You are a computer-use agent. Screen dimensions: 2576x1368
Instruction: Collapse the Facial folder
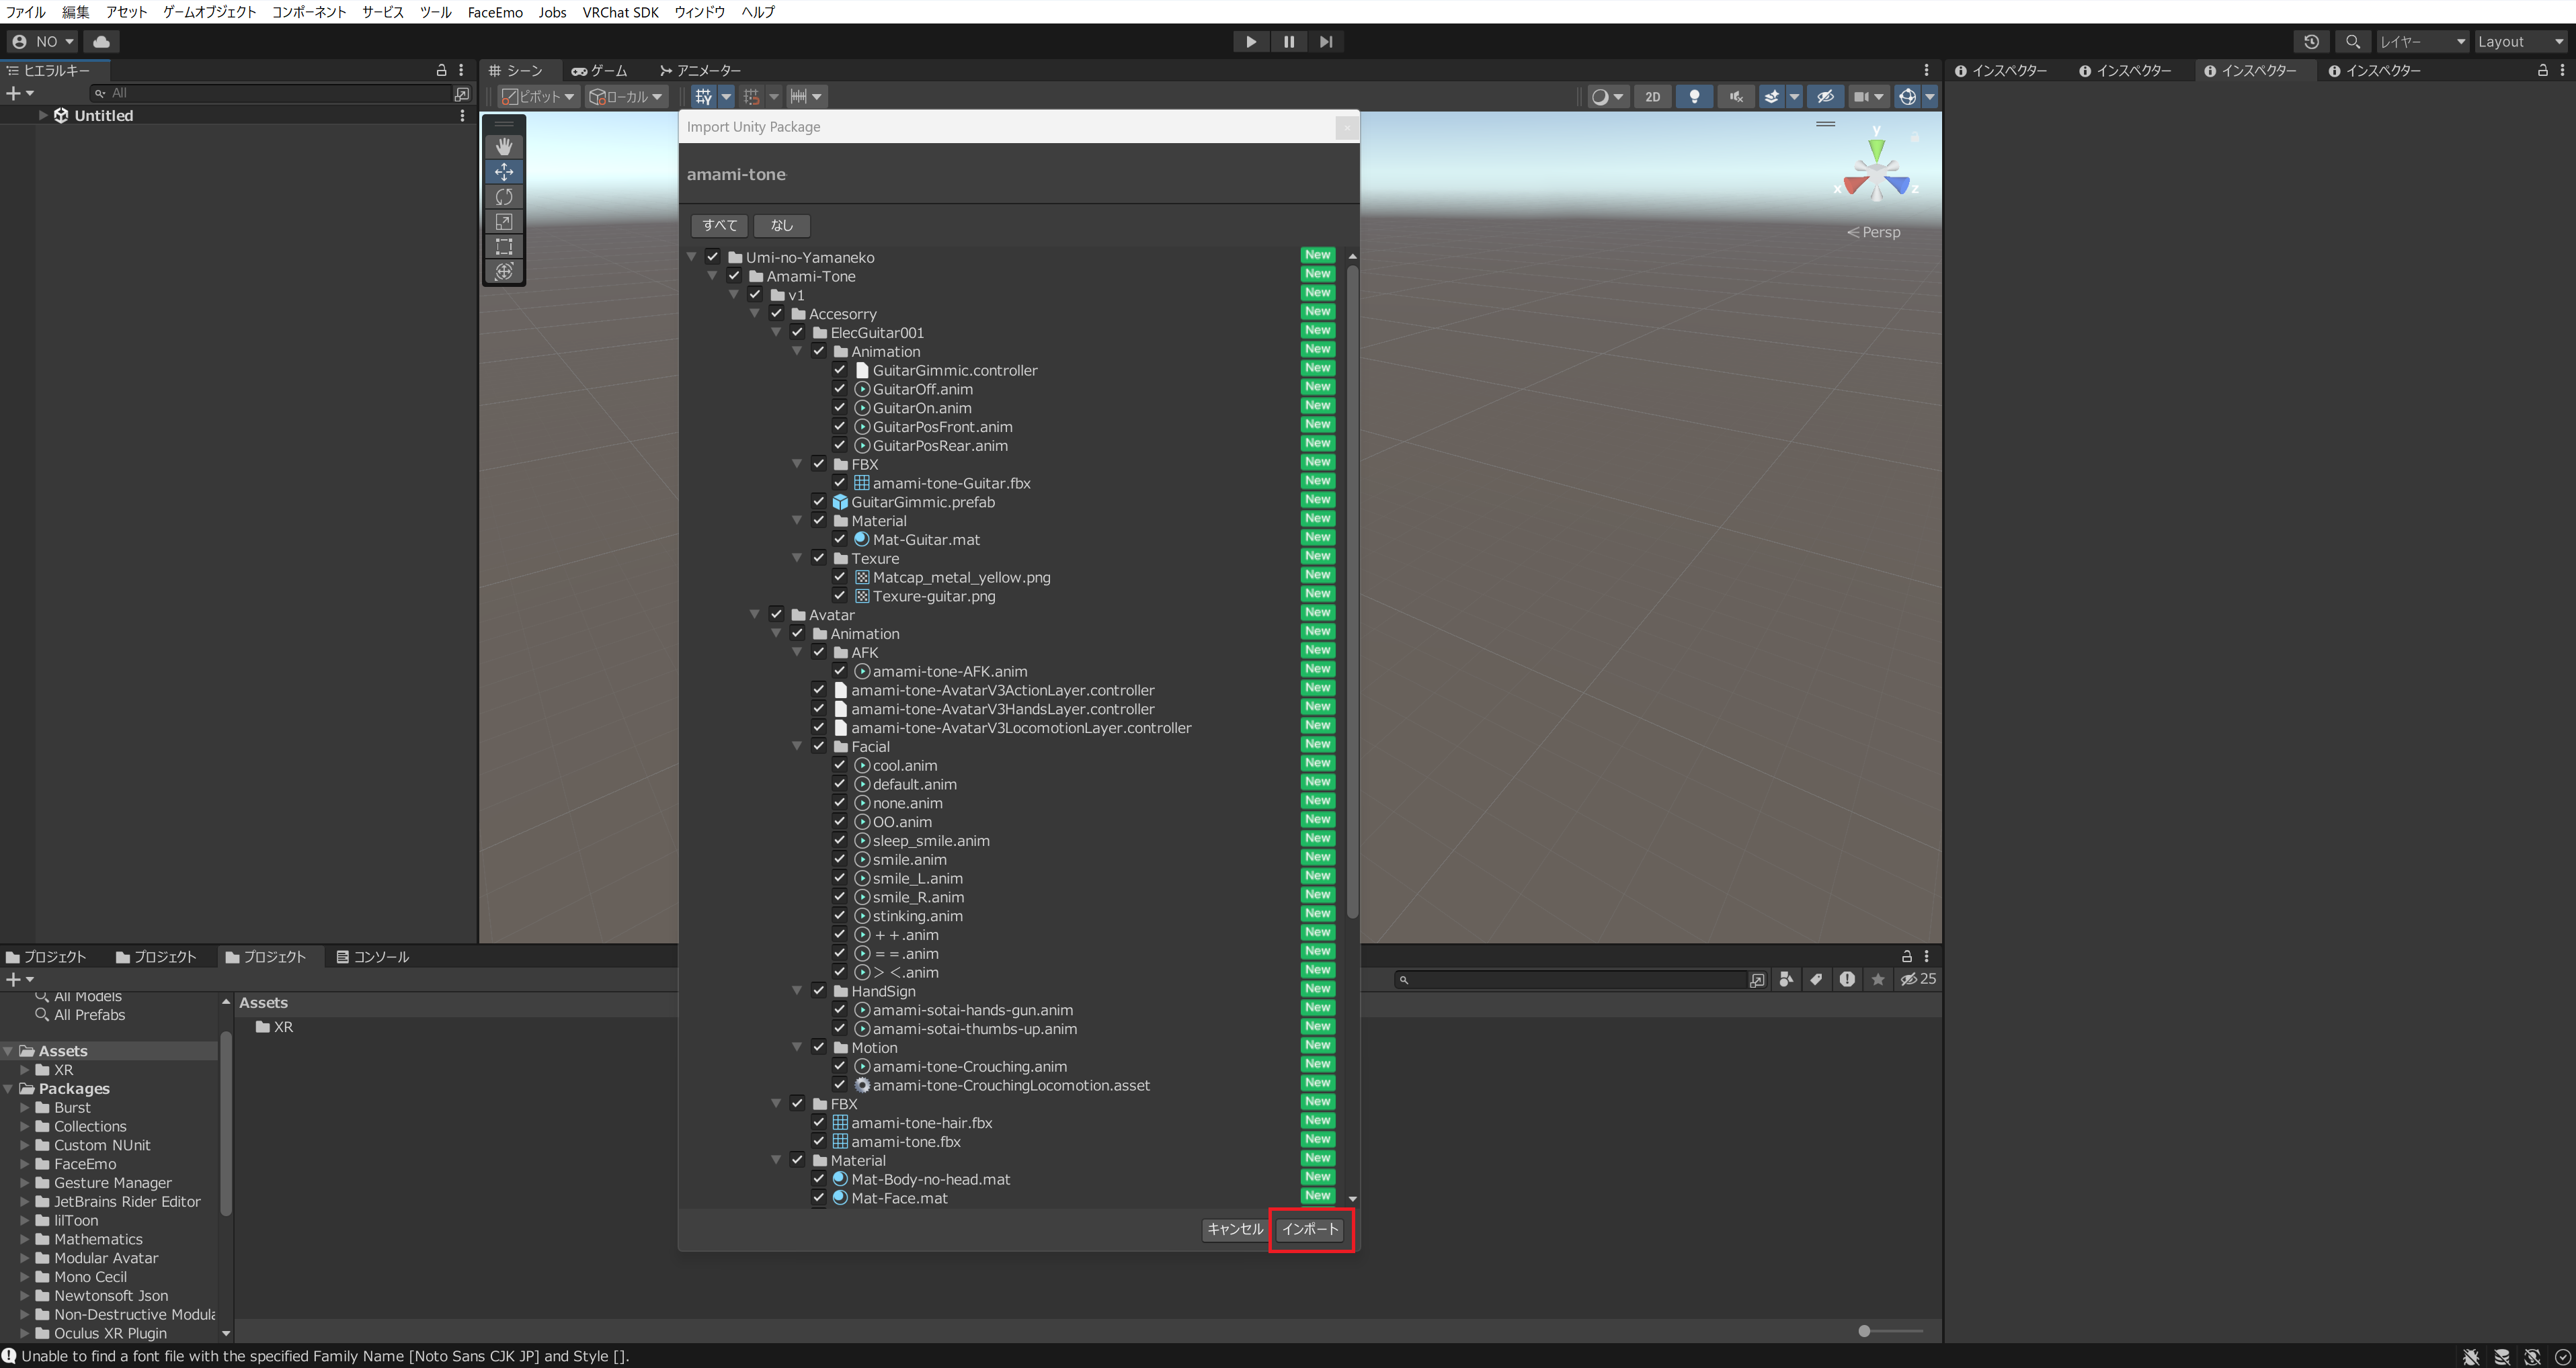click(x=797, y=745)
